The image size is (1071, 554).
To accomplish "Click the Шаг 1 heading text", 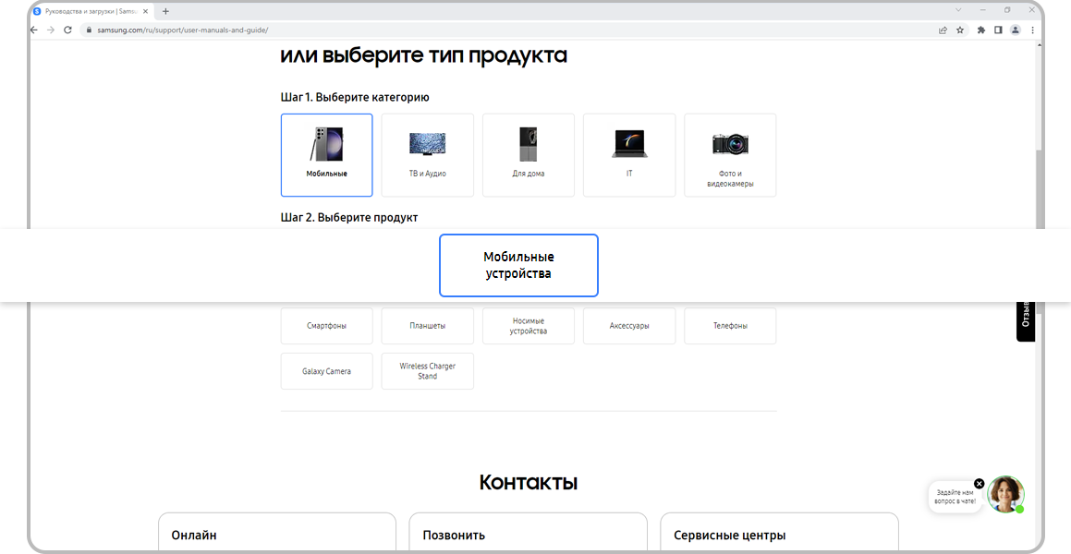I will 355,97.
